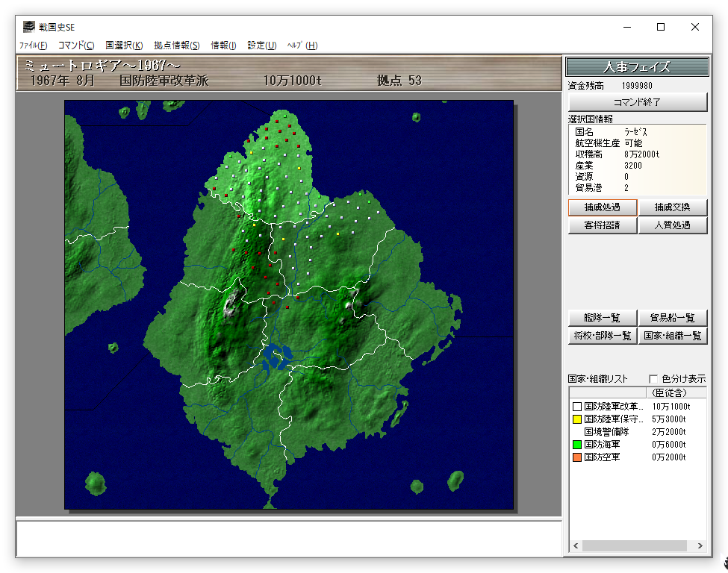Open the 国選択(K) menu
728x573 pixels.
pyautogui.click(x=124, y=46)
